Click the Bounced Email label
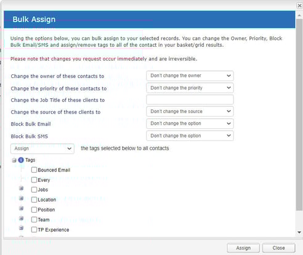This screenshot has height=255, width=303. (54, 170)
